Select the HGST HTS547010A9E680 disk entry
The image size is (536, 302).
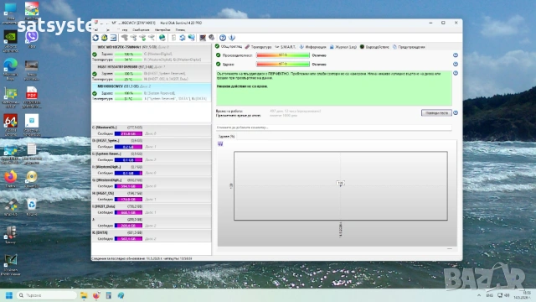(x=152, y=73)
